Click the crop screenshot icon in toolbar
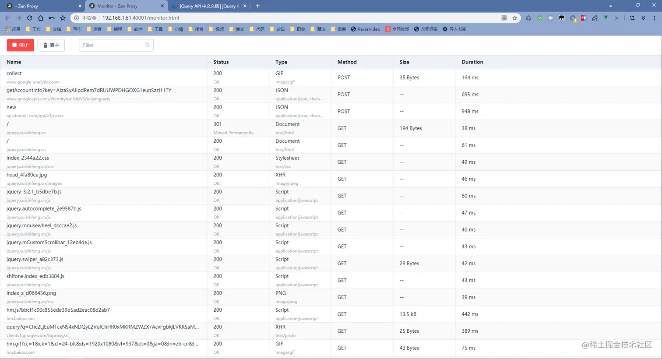662x359 pixels. coord(632,18)
